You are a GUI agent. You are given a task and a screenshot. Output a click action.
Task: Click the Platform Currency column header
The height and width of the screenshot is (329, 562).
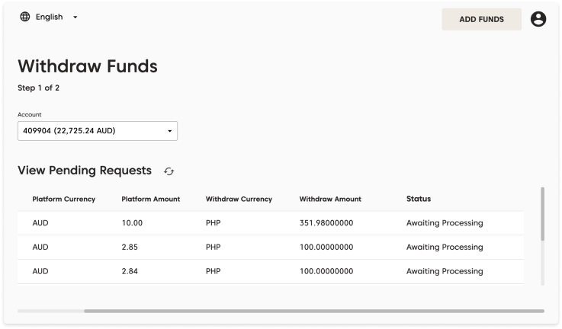coord(63,200)
